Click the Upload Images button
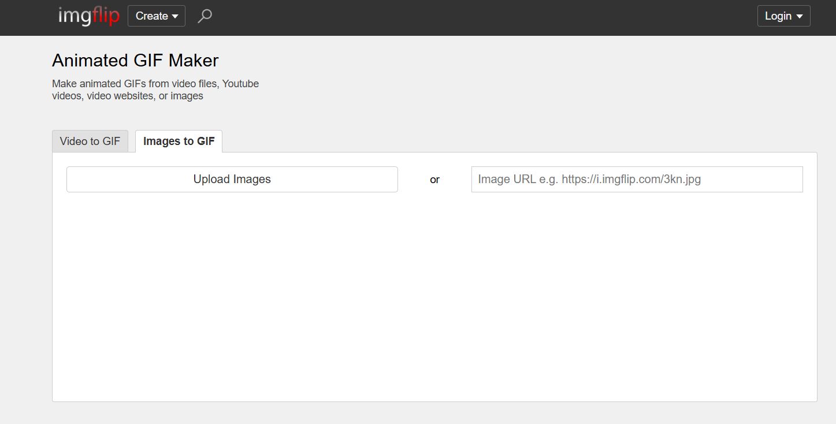 point(232,179)
